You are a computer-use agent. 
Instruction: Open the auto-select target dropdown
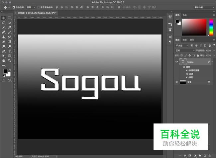coord(31,7)
